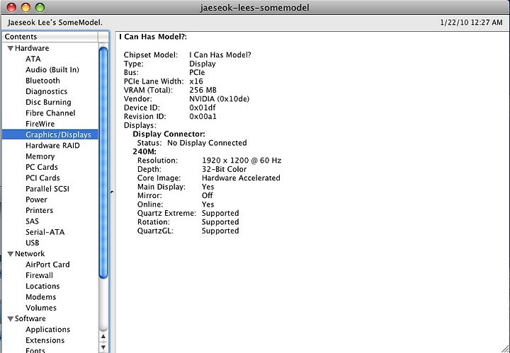The height and width of the screenshot is (353, 510).
Task: Select the highlighted Graphics/Displays item
Action: (x=50, y=134)
